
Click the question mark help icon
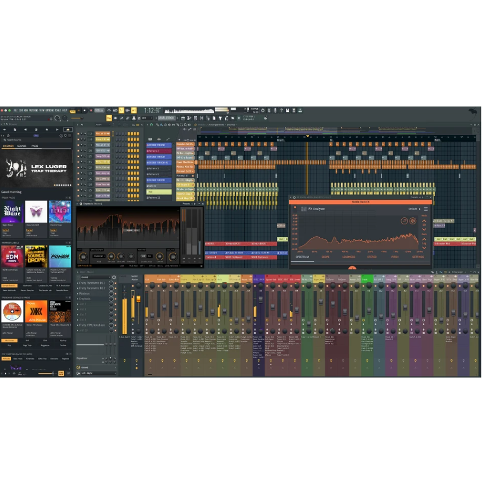click(281, 110)
